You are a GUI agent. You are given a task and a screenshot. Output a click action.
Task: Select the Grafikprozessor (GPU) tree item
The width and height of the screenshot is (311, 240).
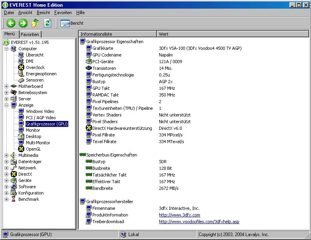click(47, 124)
